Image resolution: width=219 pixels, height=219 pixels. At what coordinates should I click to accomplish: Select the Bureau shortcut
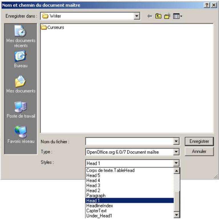21,59
